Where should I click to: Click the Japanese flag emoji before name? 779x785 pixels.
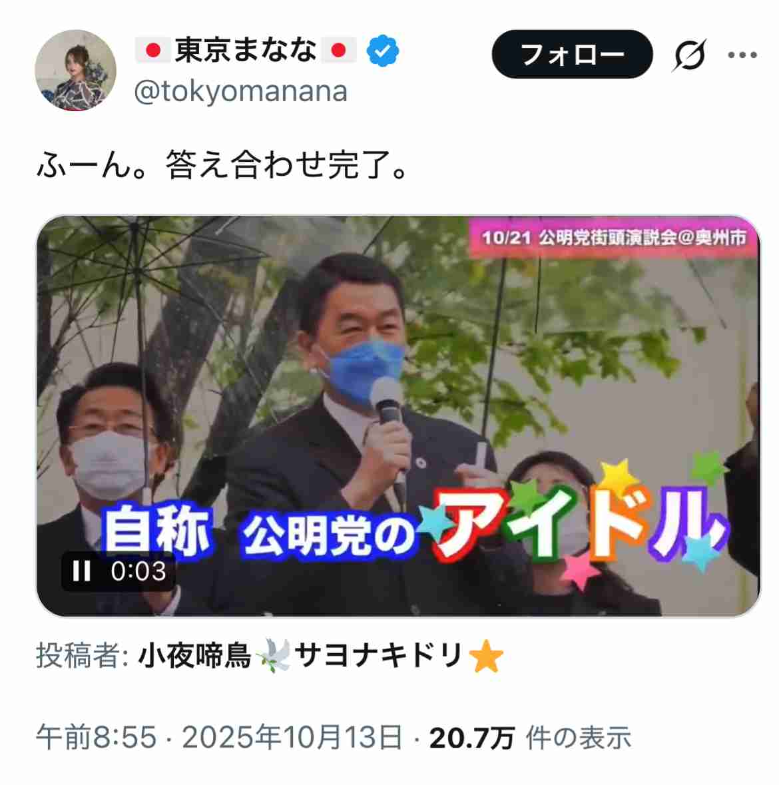click(152, 50)
